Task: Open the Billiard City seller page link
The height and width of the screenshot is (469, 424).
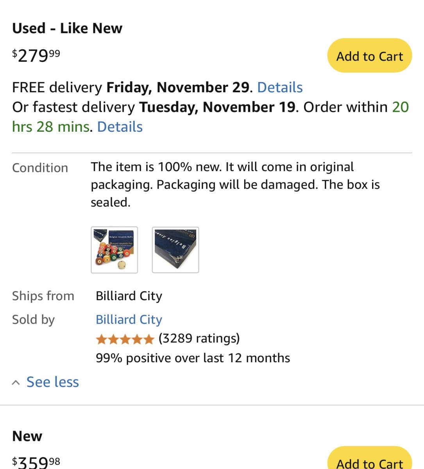Action: [x=129, y=319]
